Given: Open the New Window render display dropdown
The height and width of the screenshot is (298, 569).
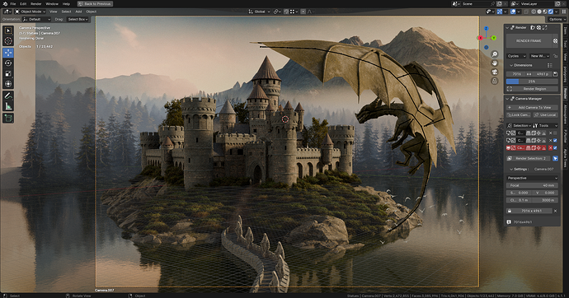Looking at the screenshot, I should tap(539, 56).
